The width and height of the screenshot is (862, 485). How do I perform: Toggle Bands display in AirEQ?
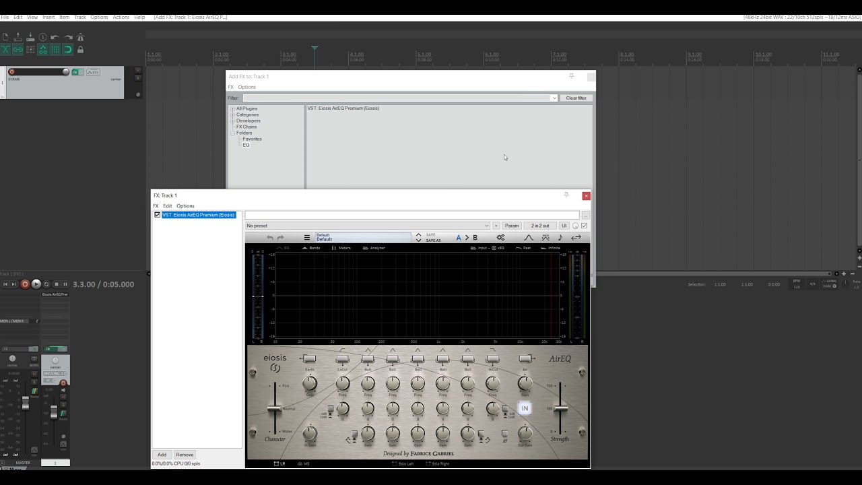(x=310, y=248)
